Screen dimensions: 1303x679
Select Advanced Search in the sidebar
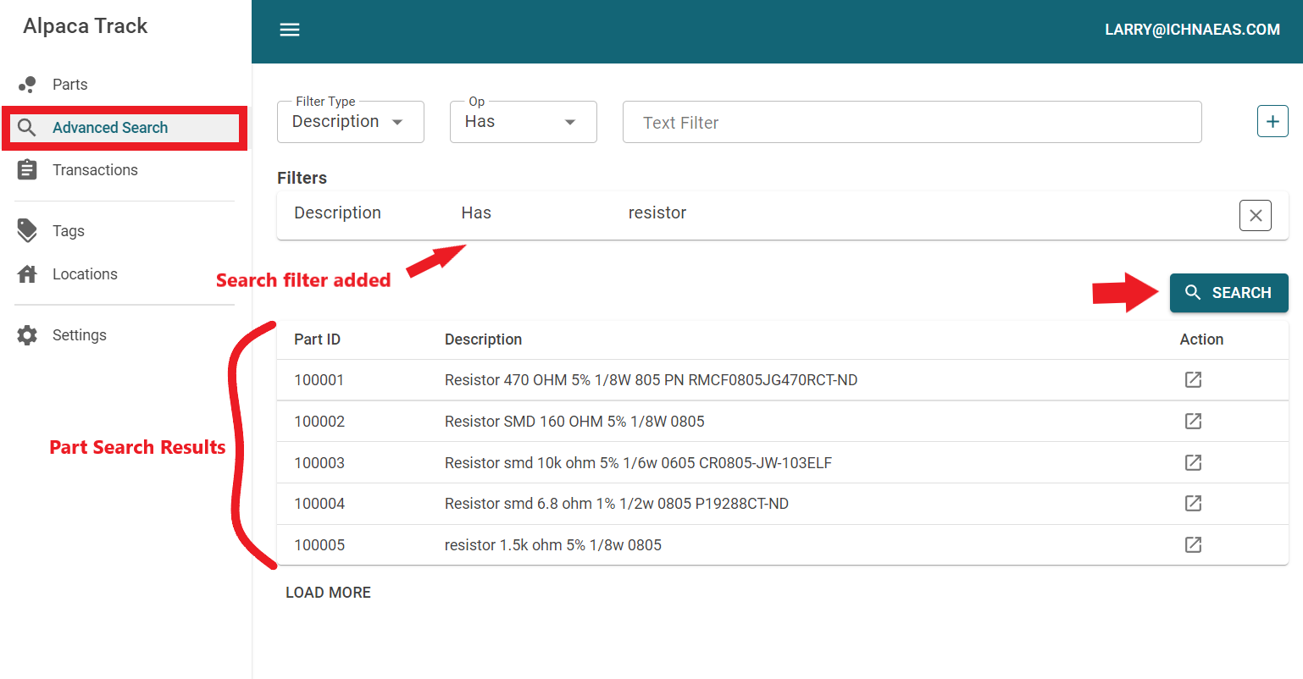[110, 128]
